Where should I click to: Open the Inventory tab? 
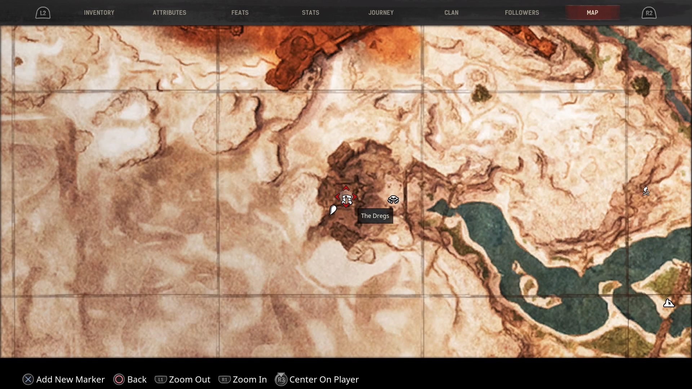99,13
